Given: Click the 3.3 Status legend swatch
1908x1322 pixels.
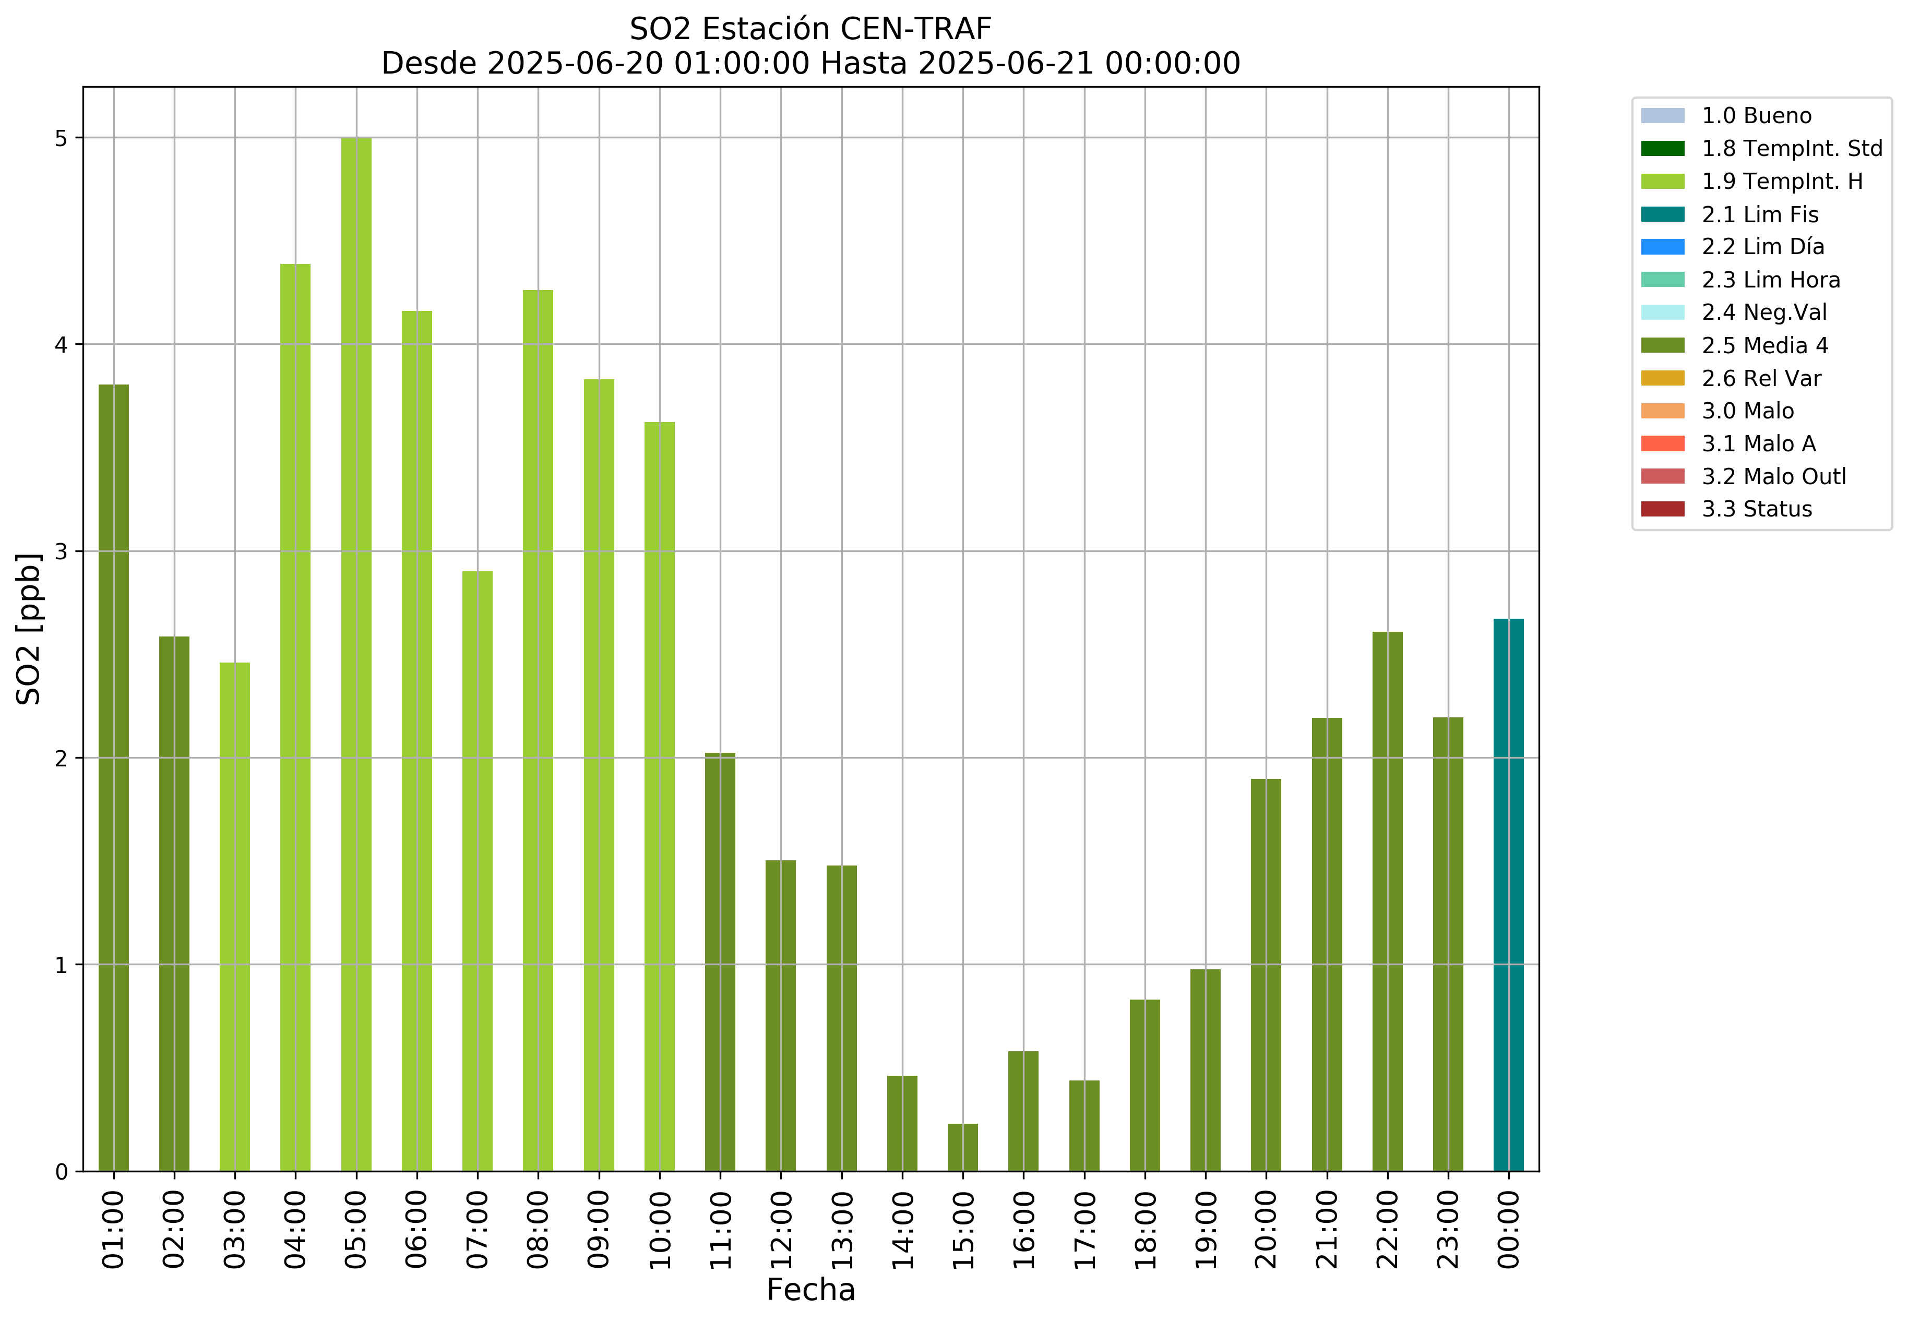Looking at the screenshot, I should 1662,509.
